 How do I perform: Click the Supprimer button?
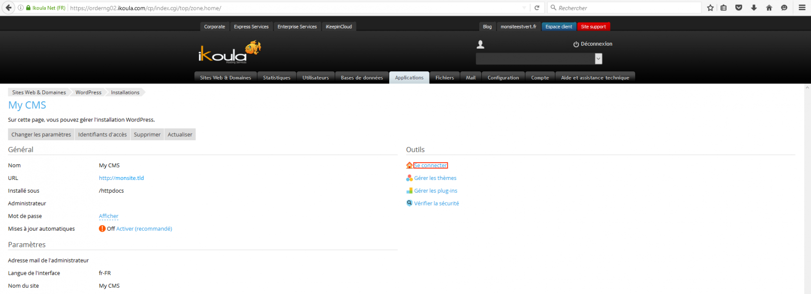(x=147, y=135)
